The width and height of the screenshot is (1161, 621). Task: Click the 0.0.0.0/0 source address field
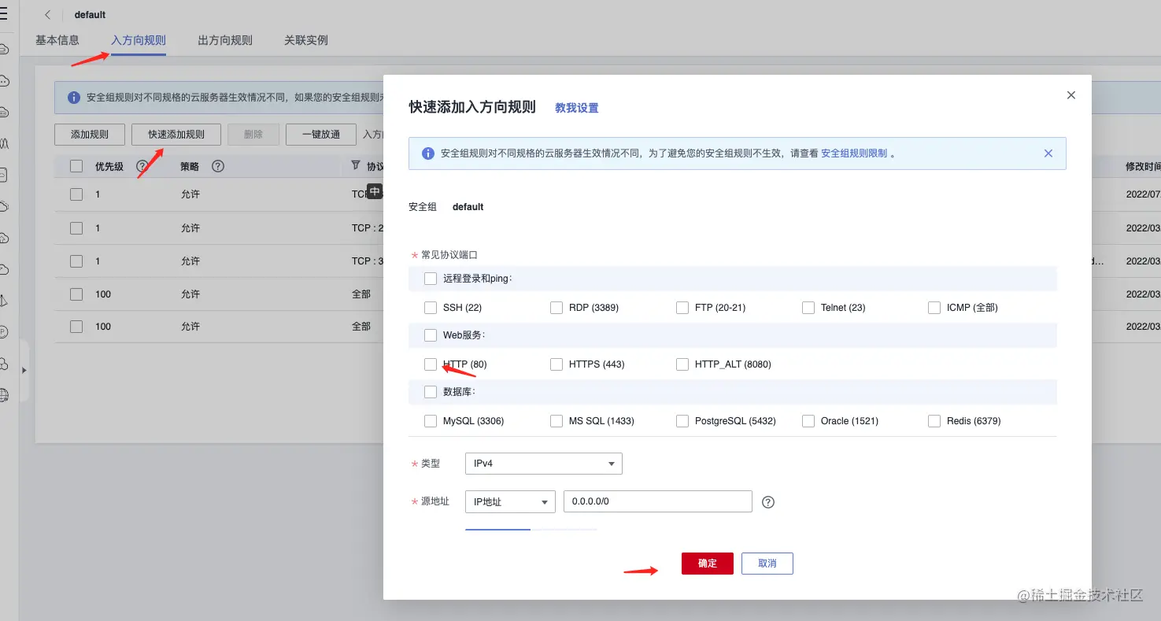point(658,501)
